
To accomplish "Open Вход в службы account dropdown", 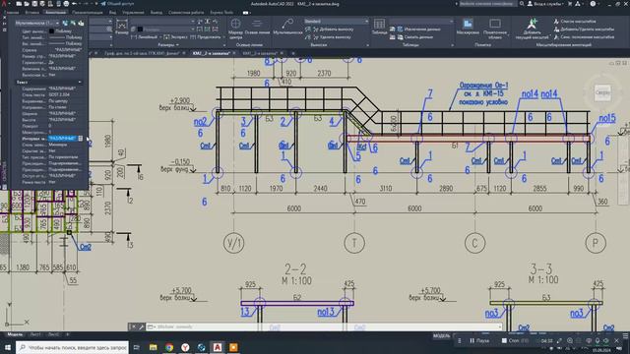I will [x=545, y=4].
